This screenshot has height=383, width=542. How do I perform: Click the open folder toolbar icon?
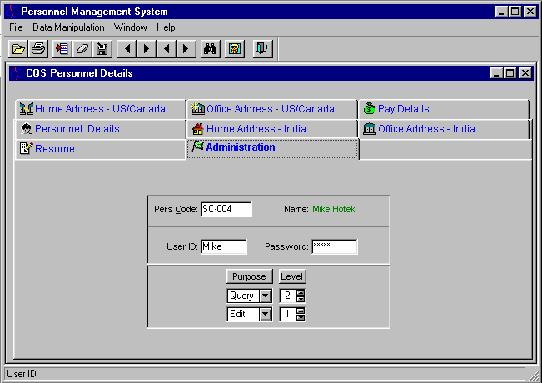18,49
